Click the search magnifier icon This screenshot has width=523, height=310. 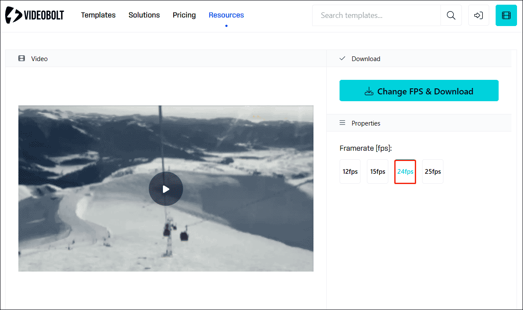click(x=451, y=15)
